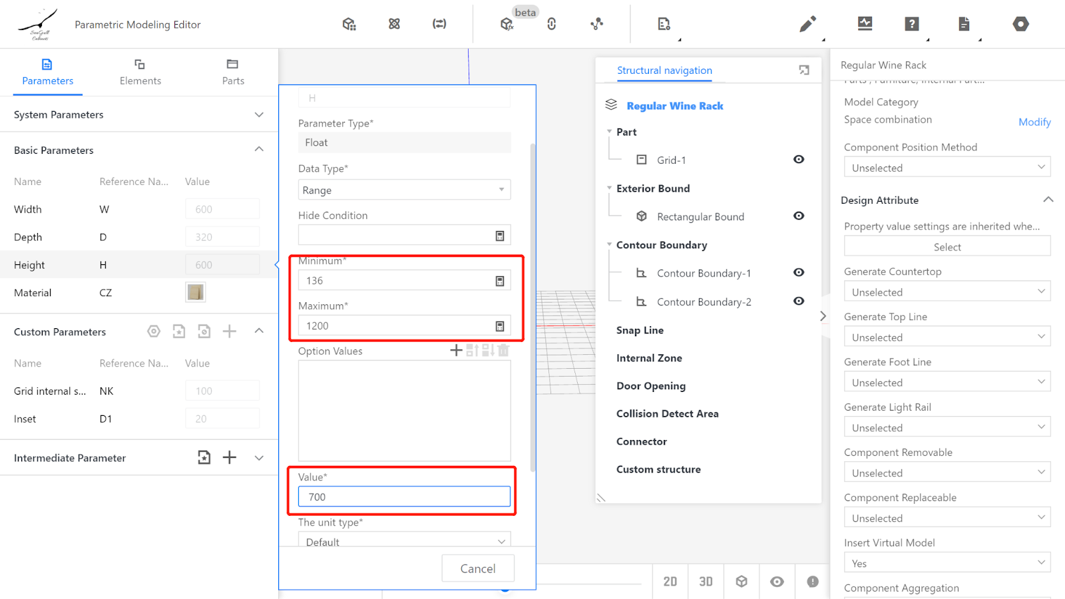Switch to 2D view
This screenshot has height=599, width=1065.
point(670,582)
